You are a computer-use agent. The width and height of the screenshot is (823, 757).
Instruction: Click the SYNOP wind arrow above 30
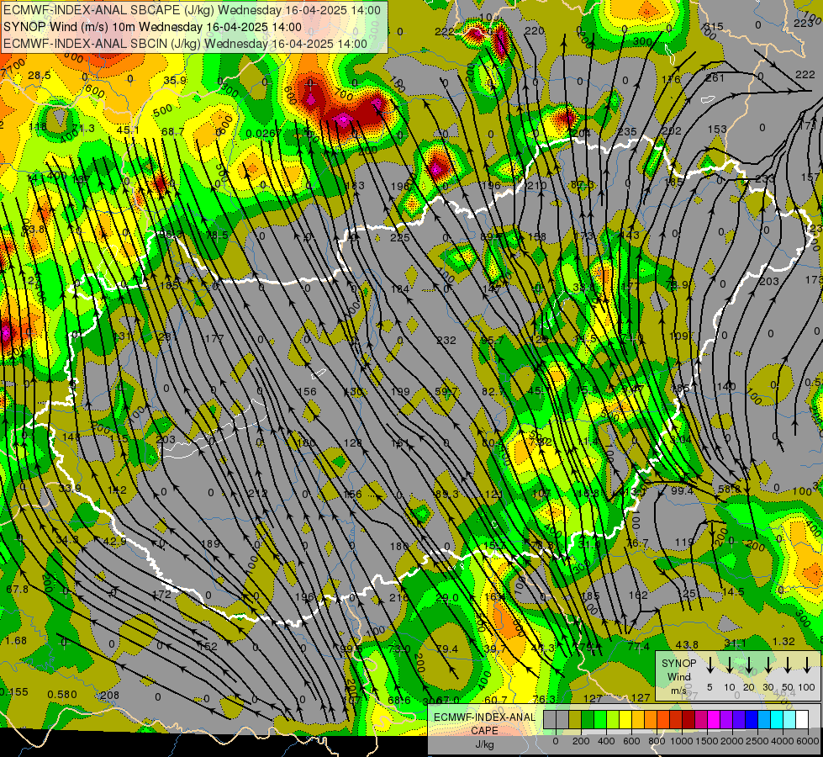pyautogui.click(x=768, y=665)
